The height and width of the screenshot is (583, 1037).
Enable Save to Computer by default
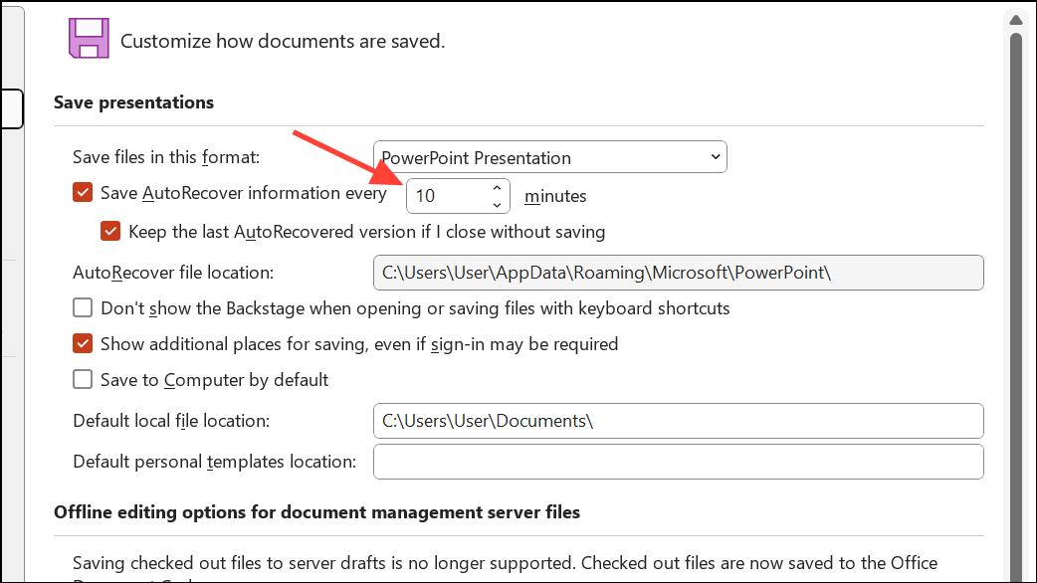(83, 379)
